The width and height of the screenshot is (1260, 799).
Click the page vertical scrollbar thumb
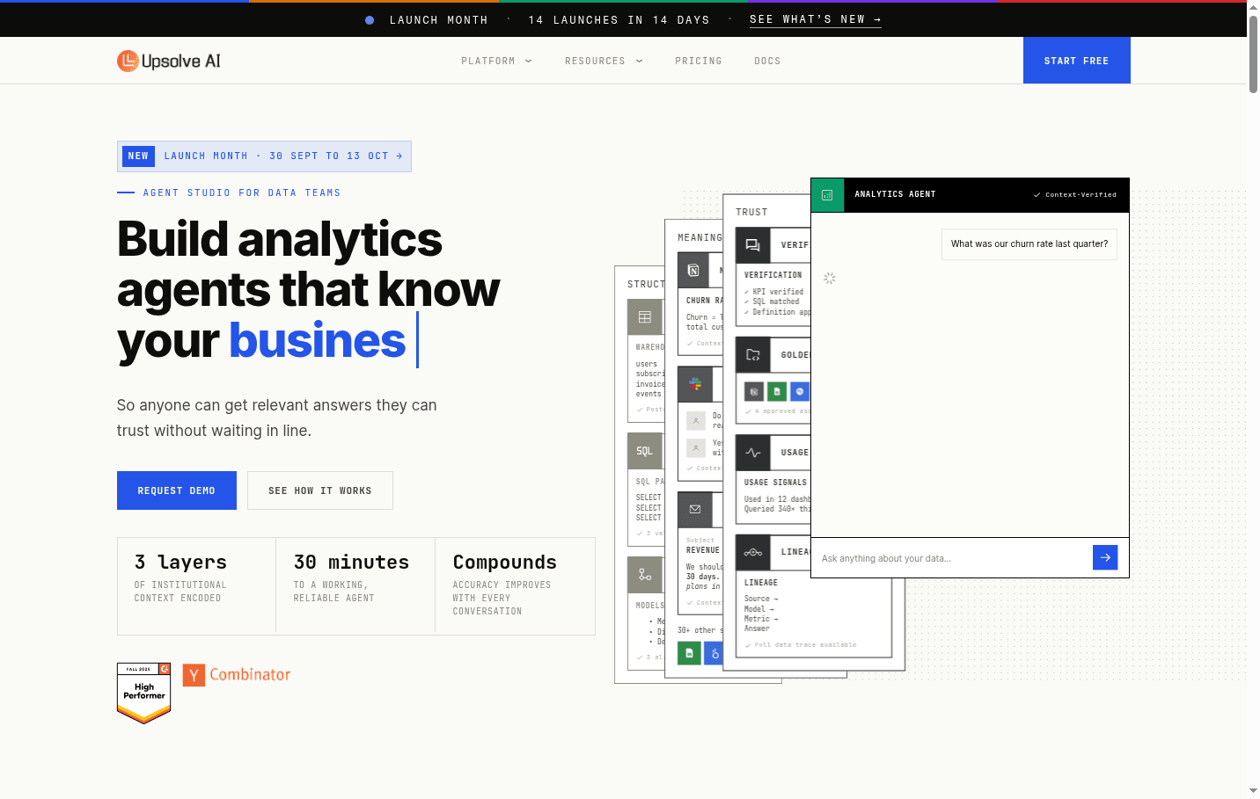point(1253,53)
